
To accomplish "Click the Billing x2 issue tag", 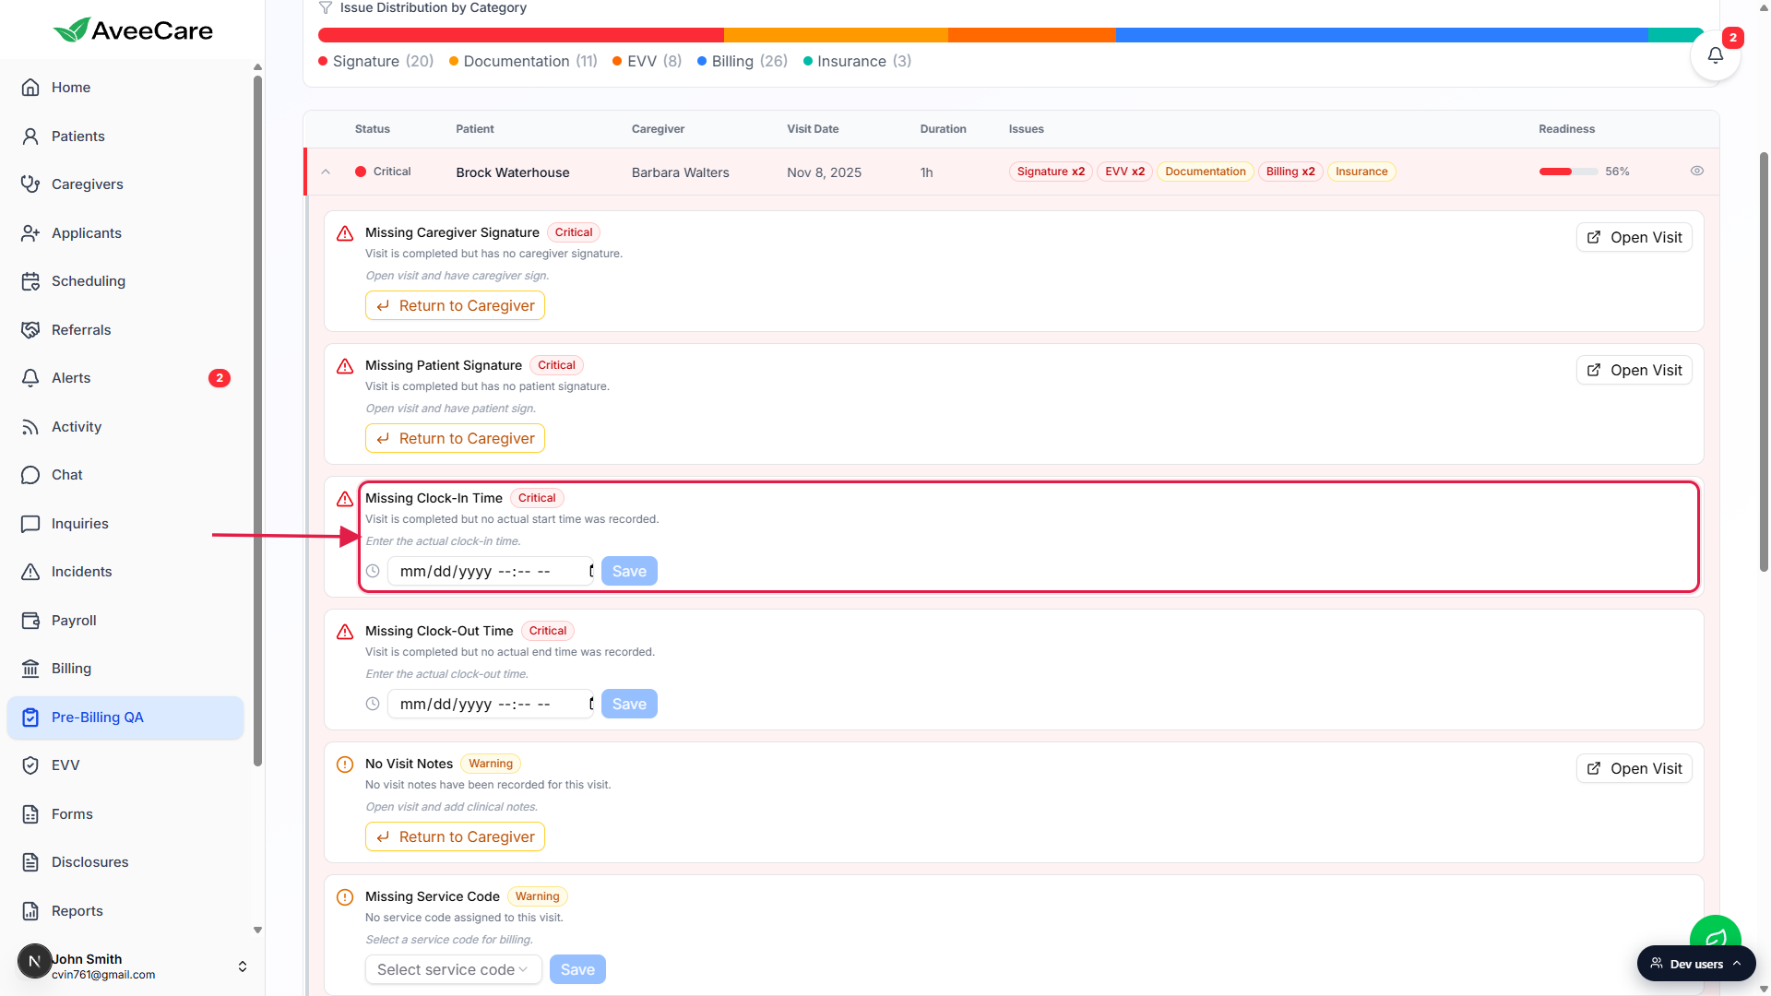I will pyautogui.click(x=1290, y=172).
